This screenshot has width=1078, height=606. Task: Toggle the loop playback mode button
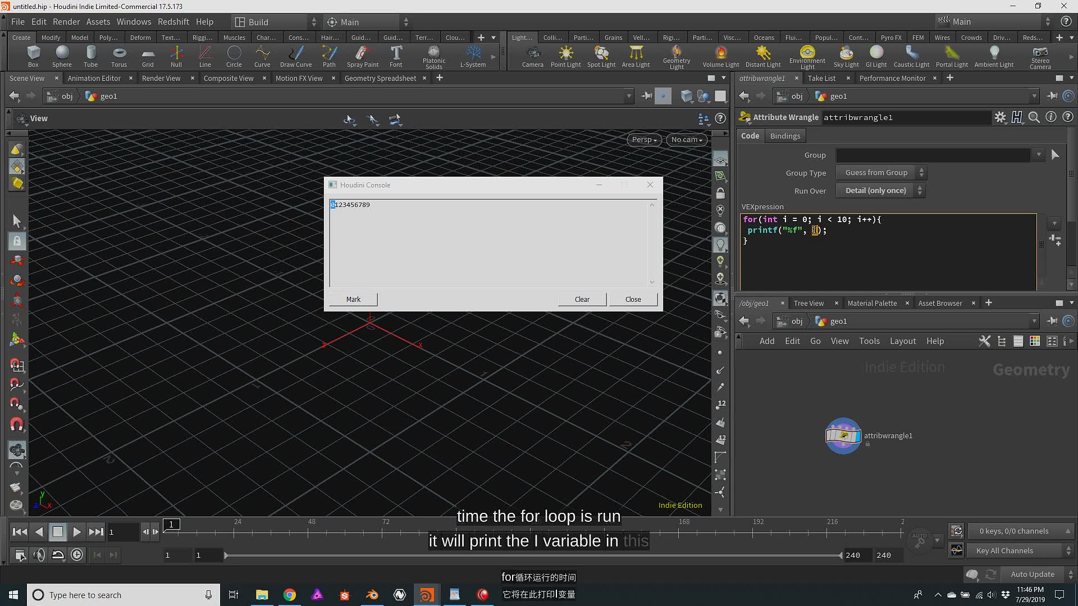(x=58, y=555)
